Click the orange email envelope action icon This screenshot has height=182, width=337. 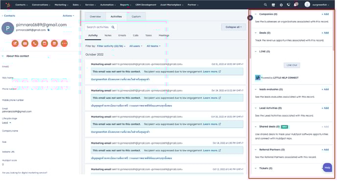click(25, 44)
